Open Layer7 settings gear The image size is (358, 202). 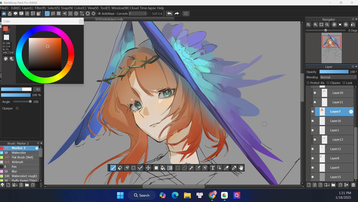(x=351, y=112)
